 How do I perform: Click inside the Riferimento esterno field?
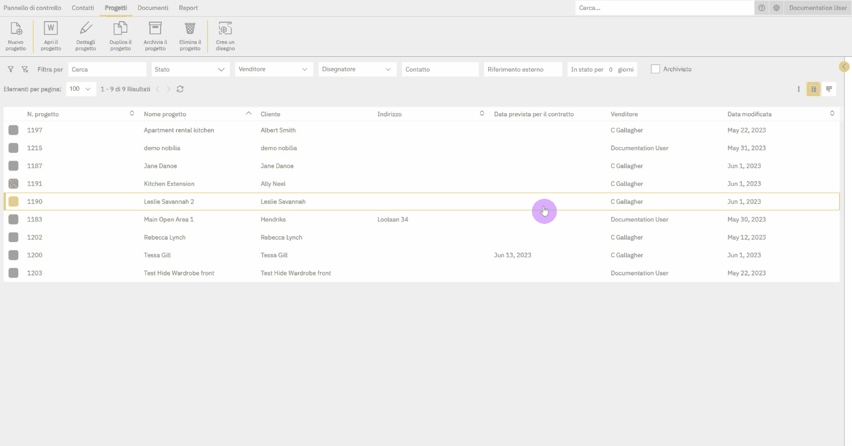point(522,69)
